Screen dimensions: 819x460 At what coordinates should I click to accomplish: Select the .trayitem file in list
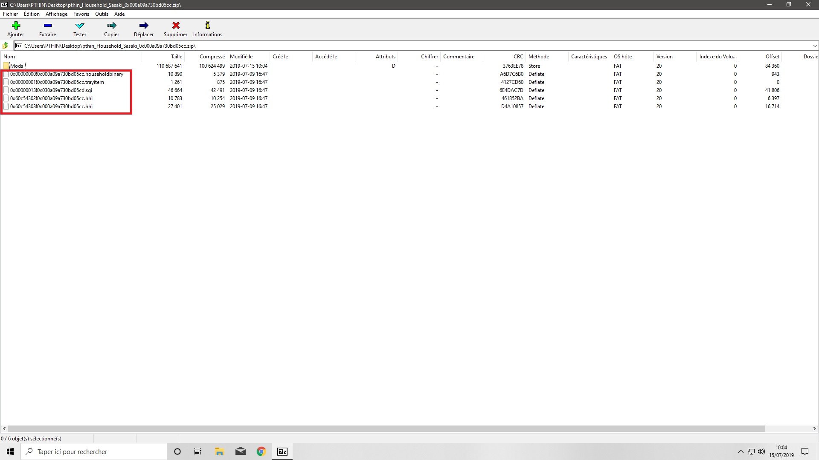57,82
